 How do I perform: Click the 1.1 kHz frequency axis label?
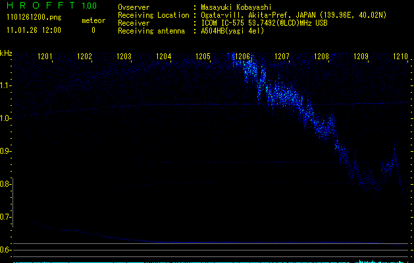(5, 85)
